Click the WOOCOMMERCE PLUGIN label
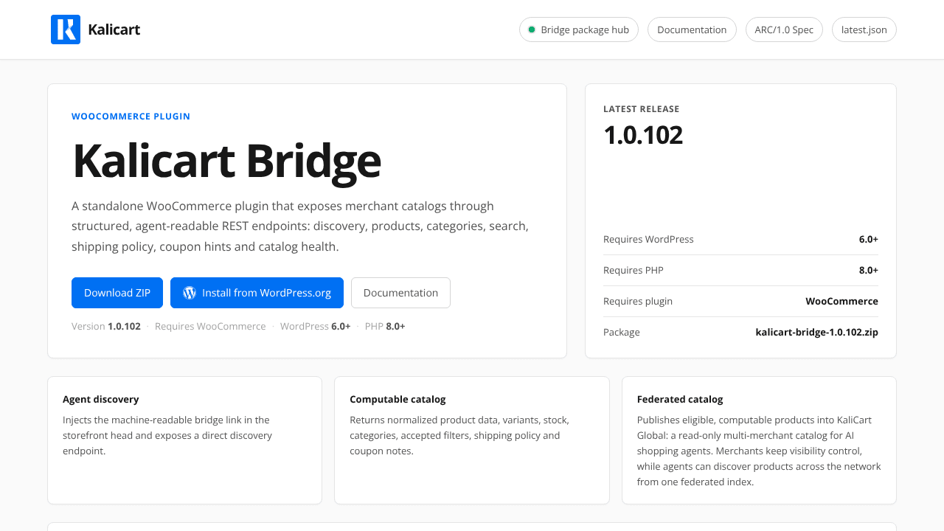This screenshot has width=944, height=531. [x=131, y=117]
